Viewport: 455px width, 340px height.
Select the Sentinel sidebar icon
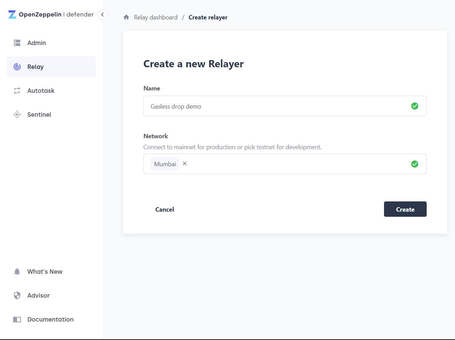[17, 114]
